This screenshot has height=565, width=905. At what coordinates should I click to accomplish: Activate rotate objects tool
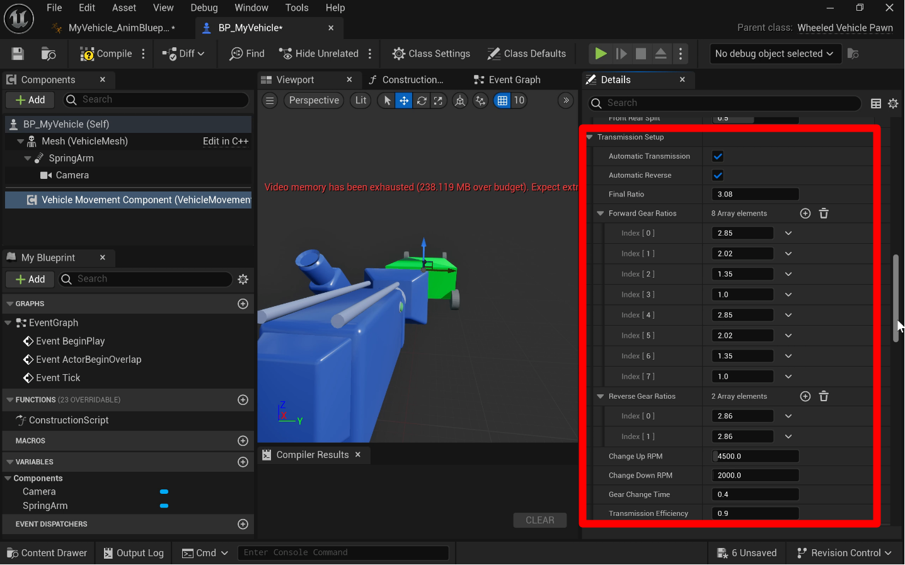click(x=422, y=101)
